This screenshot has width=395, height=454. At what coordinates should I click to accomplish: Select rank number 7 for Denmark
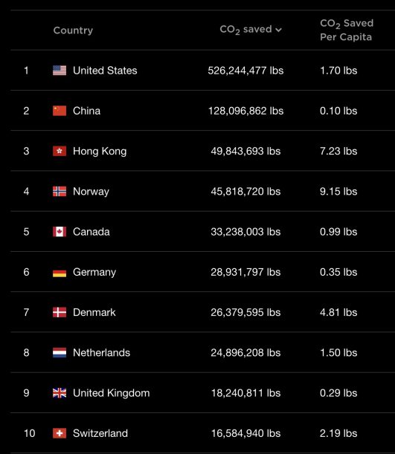point(26,312)
